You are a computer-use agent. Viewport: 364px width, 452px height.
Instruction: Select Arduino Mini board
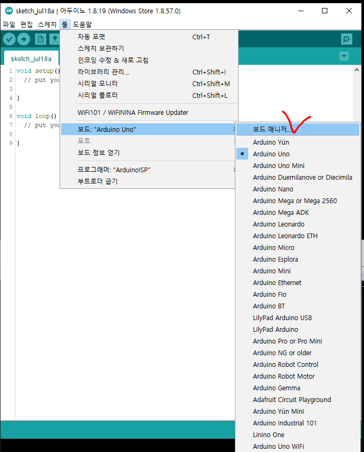click(298, 271)
